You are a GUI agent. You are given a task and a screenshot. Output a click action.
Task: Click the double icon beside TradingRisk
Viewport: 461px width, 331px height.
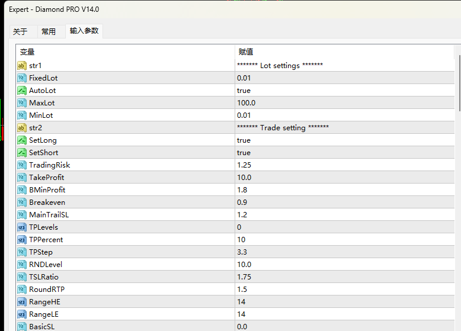click(x=22, y=165)
